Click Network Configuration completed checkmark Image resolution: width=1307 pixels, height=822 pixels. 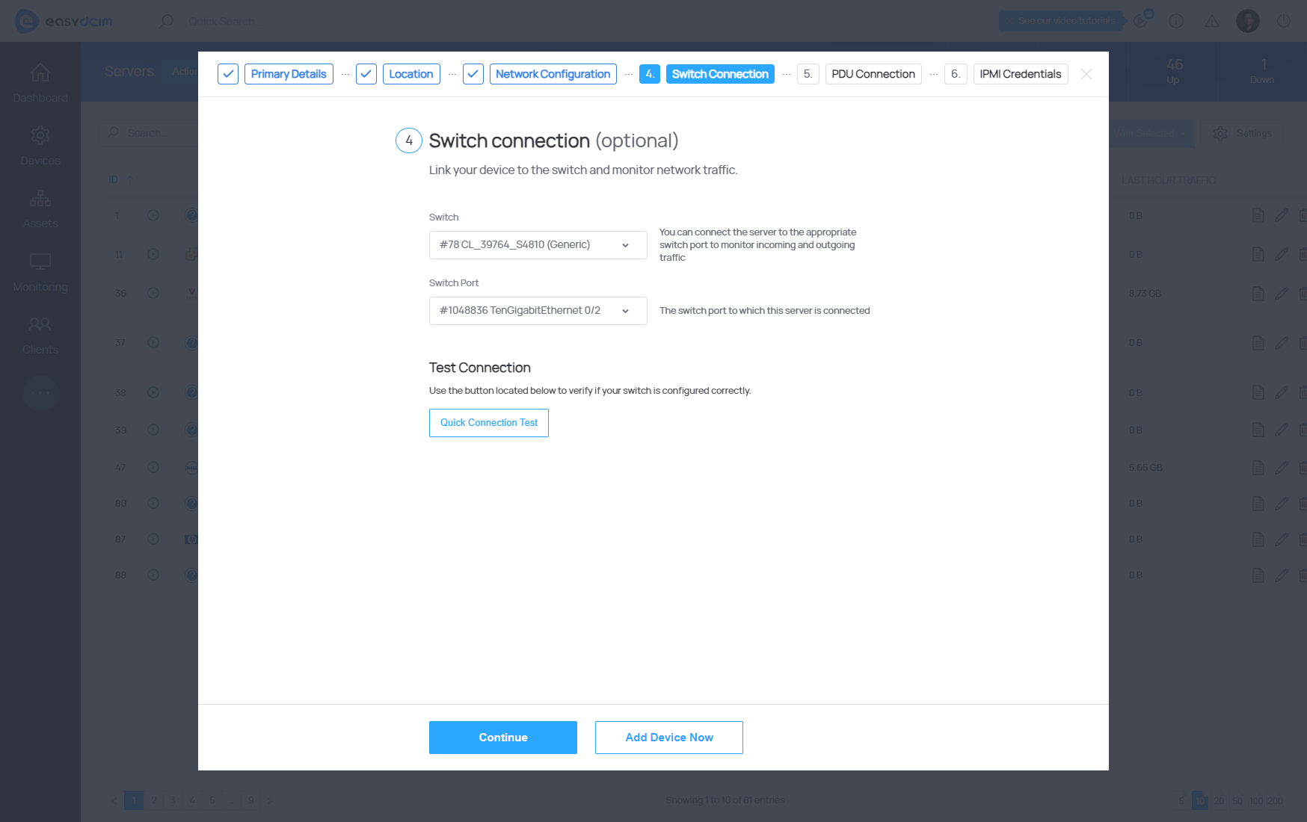click(473, 74)
